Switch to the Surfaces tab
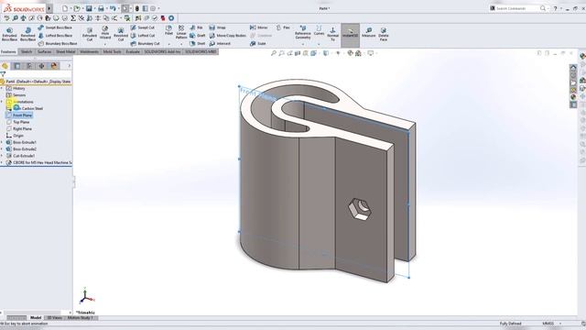 [45, 51]
